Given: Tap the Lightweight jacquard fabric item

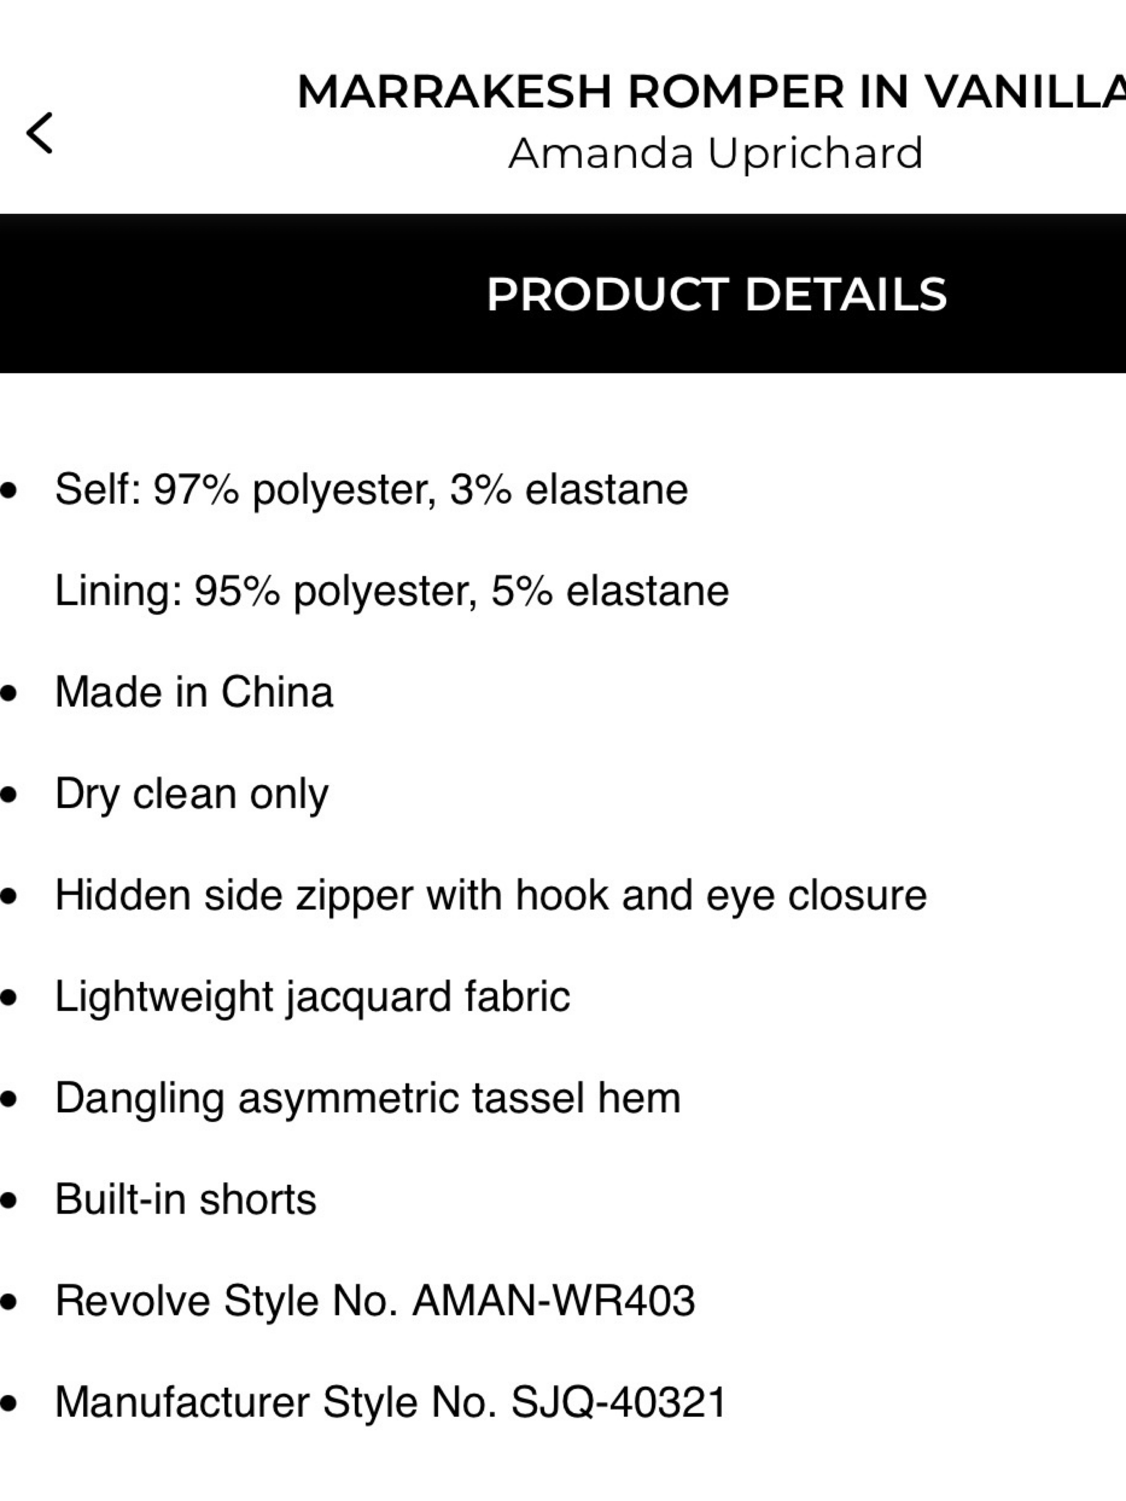Looking at the screenshot, I should (313, 997).
